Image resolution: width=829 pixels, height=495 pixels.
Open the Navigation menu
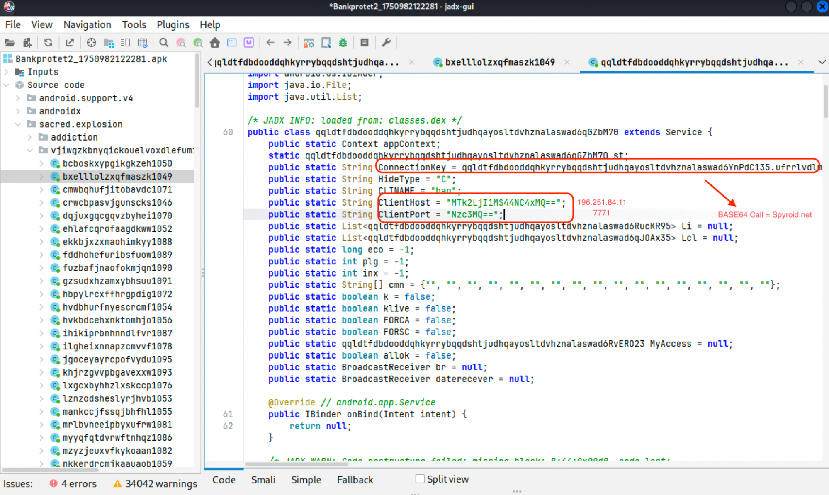pos(87,24)
